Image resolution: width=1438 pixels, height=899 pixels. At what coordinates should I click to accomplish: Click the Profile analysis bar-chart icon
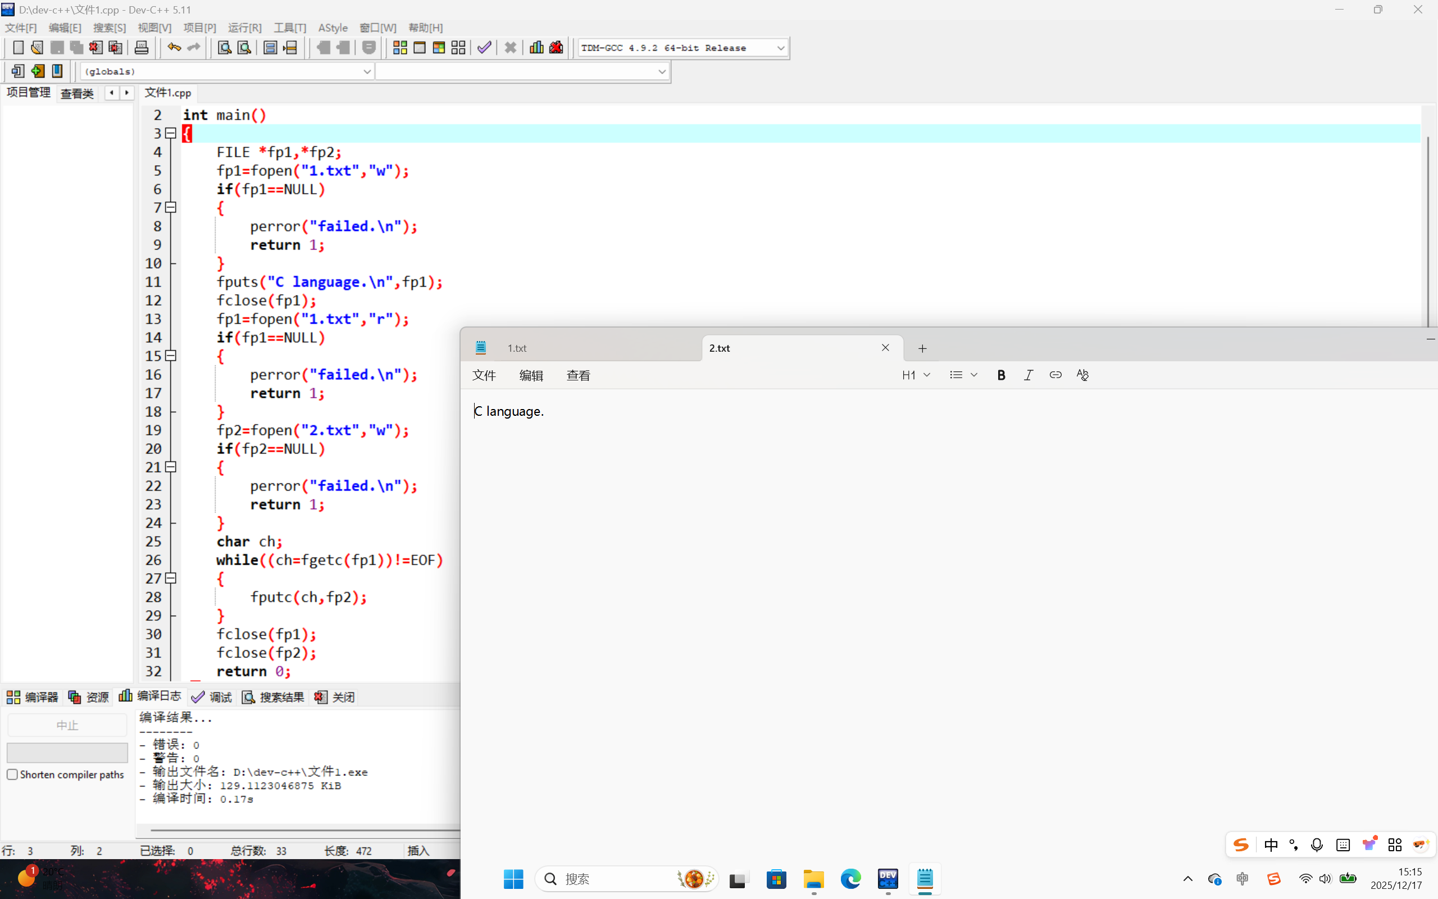536,48
